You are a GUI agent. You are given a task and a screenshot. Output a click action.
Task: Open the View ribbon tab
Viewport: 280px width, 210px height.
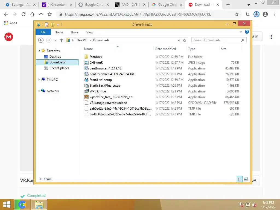(x=90, y=32)
